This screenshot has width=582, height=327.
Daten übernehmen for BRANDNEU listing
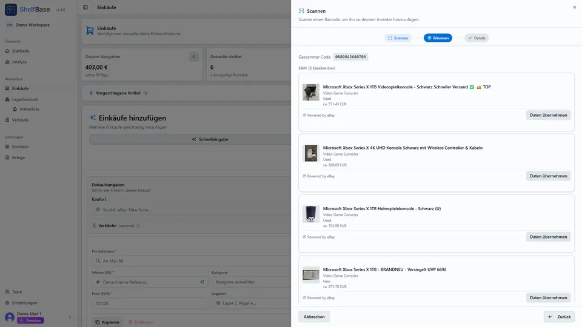pos(548,298)
